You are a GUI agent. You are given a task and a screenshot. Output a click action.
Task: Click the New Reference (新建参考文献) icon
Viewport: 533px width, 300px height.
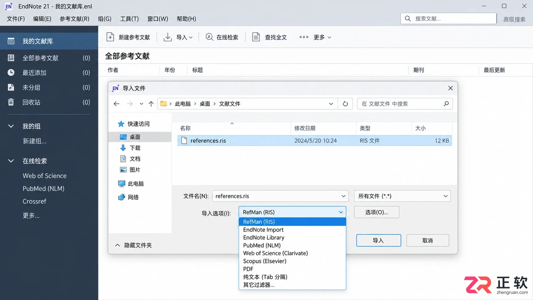pyautogui.click(x=110, y=37)
